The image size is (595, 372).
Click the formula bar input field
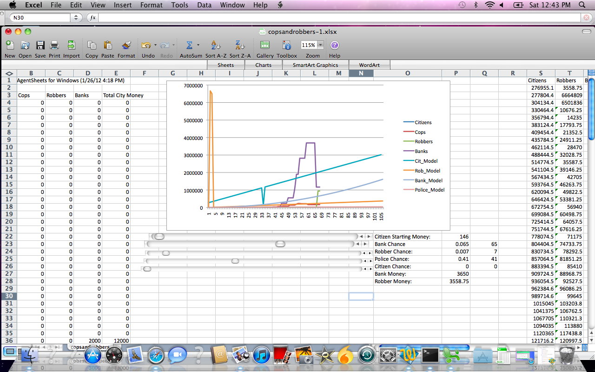click(339, 17)
